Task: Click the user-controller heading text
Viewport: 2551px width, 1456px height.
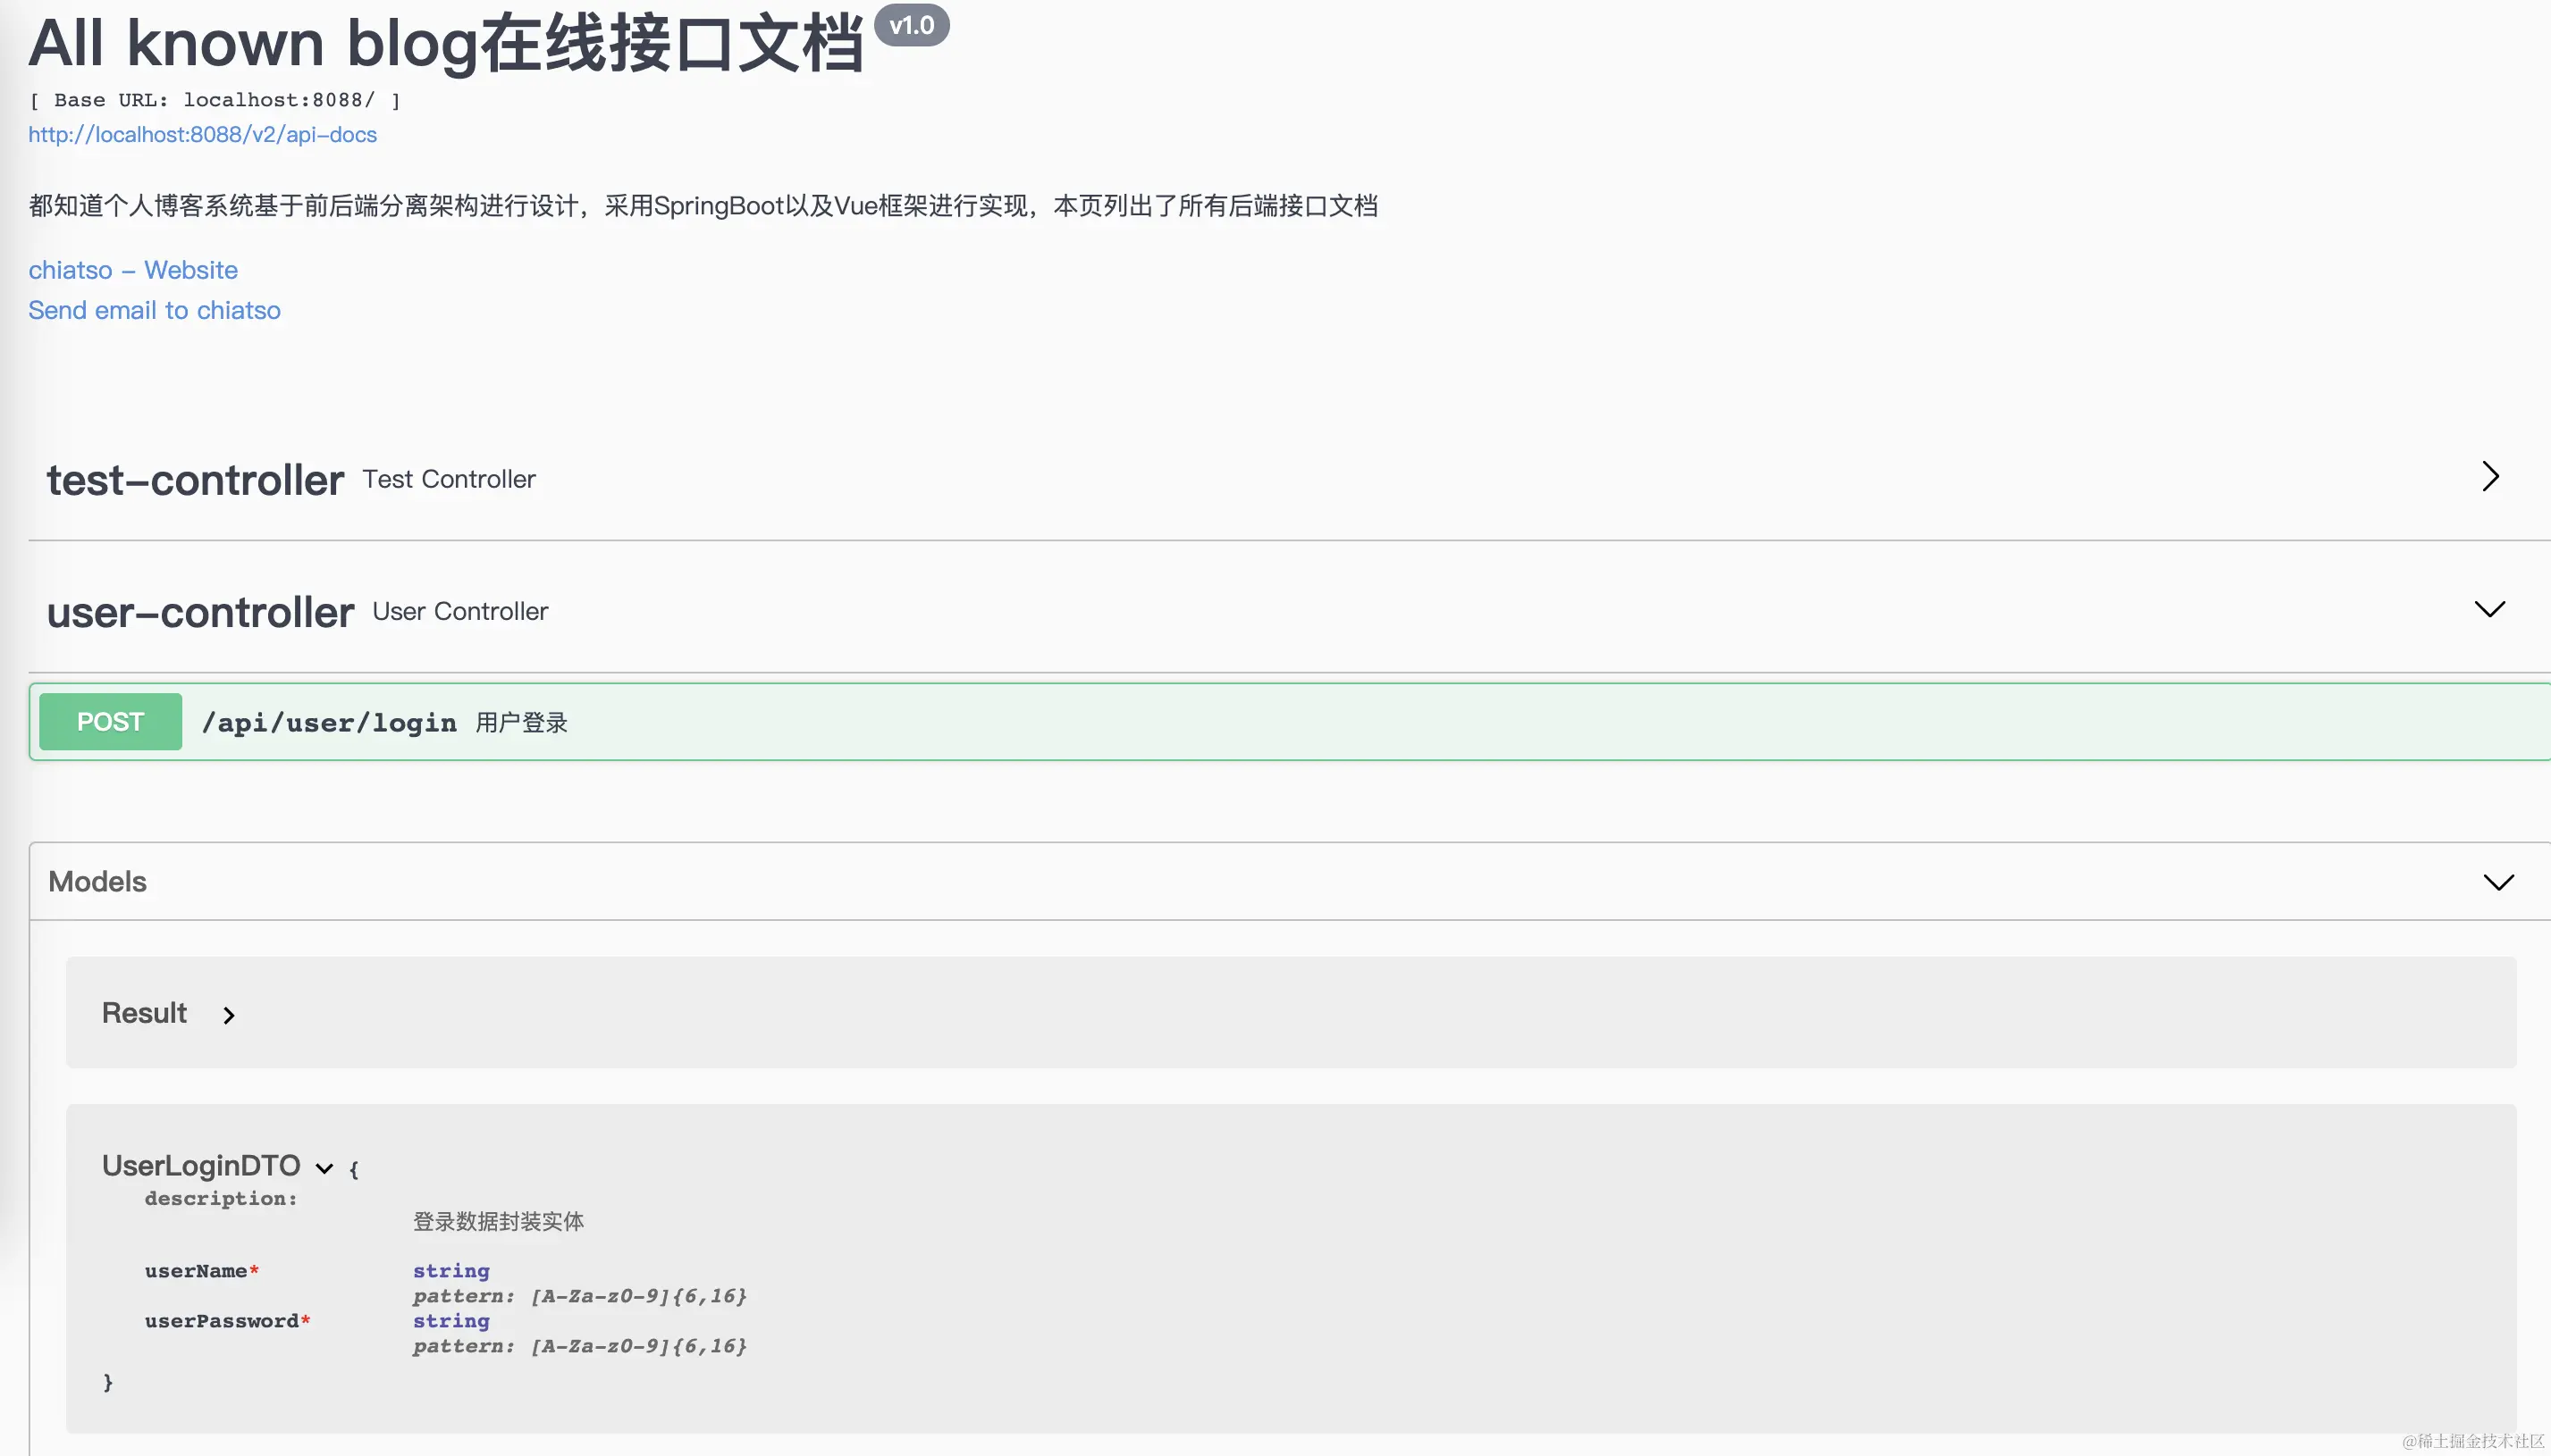Action: 200,612
